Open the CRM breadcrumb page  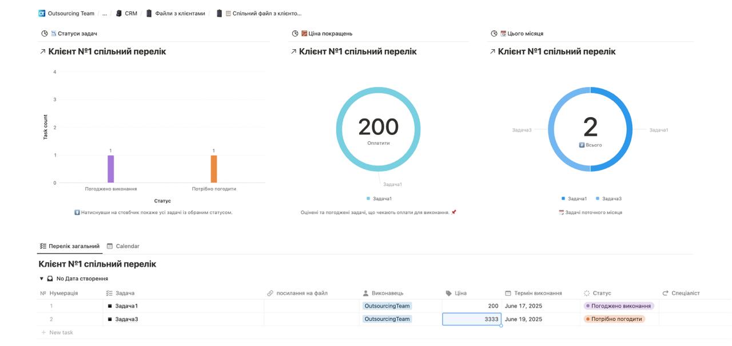130,13
